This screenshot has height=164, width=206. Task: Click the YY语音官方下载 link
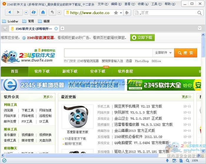75,139
